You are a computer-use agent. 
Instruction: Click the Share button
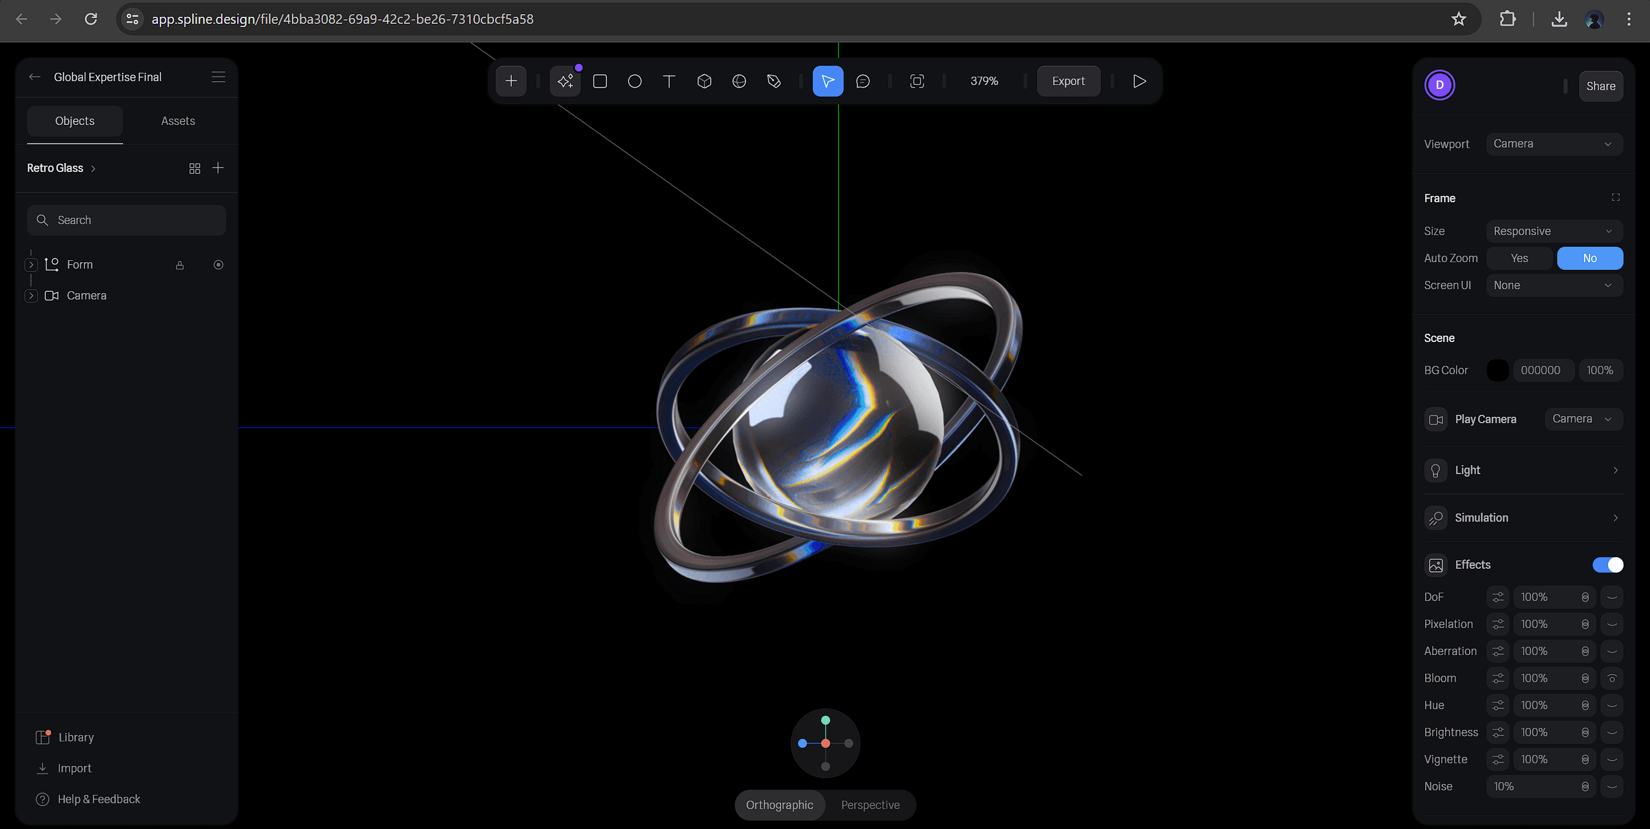[1600, 86]
